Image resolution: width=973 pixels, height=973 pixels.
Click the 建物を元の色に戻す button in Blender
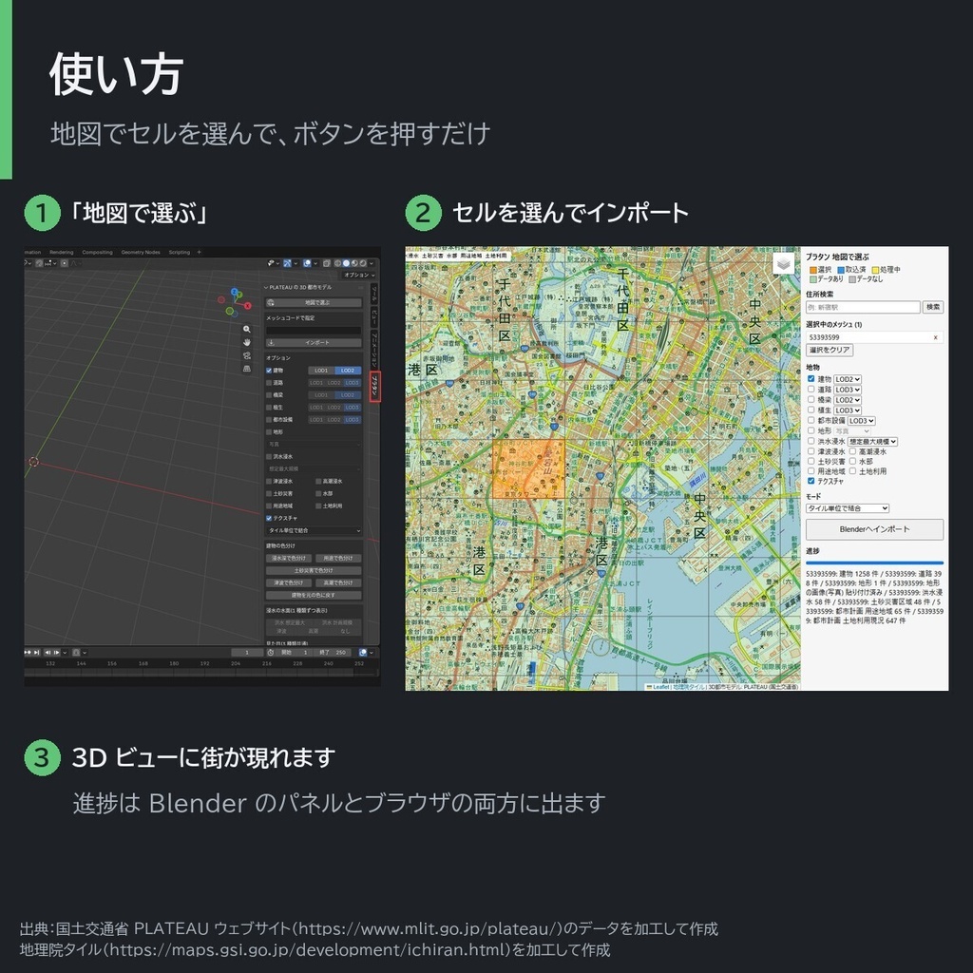coord(314,595)
